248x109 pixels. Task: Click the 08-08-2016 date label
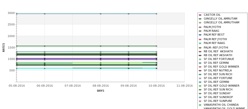pos(100,86)
